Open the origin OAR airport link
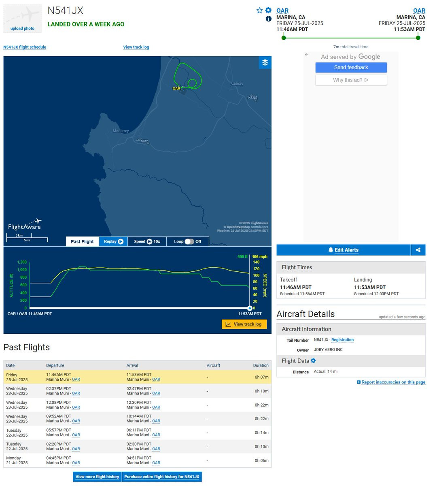Screen dimensions: 435x486 pos(282,11)
